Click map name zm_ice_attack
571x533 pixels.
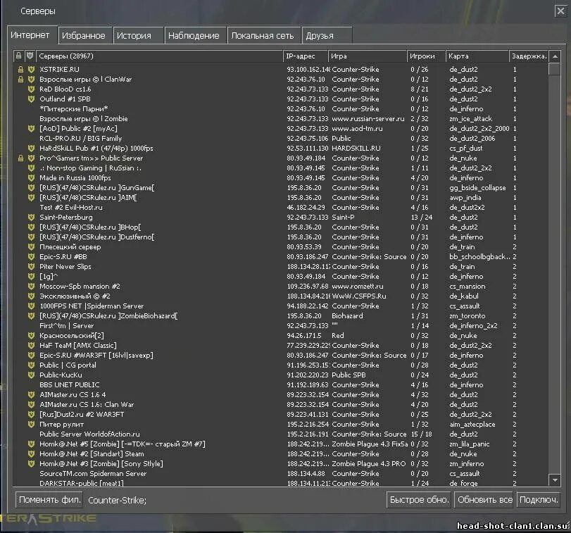click(x=470, y=119)
